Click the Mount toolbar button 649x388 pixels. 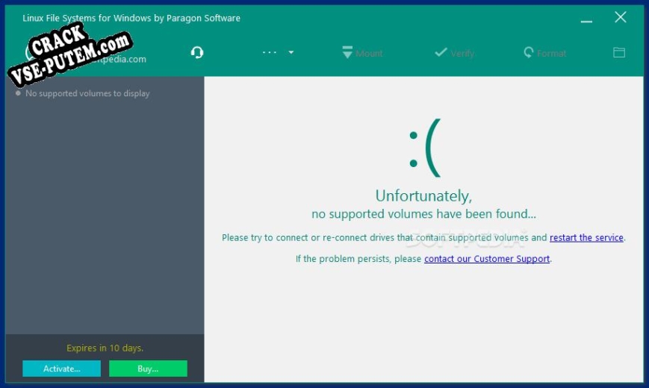(x=362, y=53)
